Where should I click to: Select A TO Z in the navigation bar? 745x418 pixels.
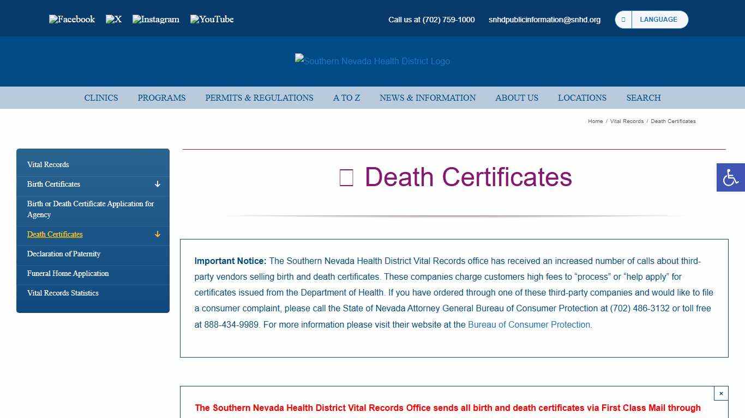346,98
